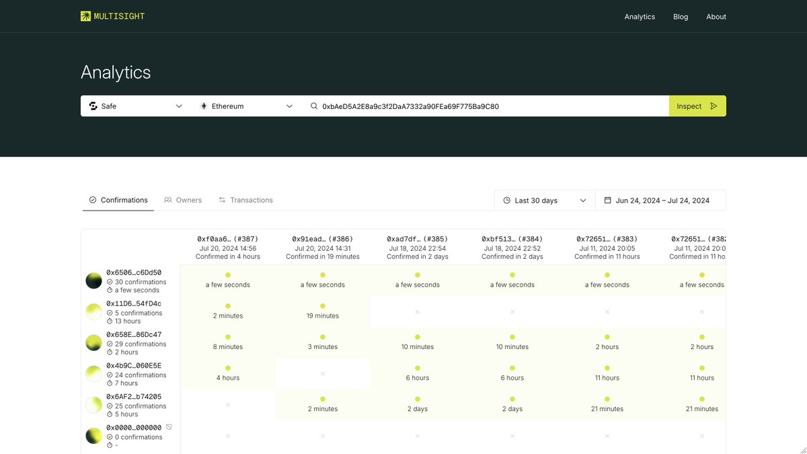This screenshot has width=807, height=454.
Task: Click '4 hours' cell under #387
Action: click(x=228, y=373)
